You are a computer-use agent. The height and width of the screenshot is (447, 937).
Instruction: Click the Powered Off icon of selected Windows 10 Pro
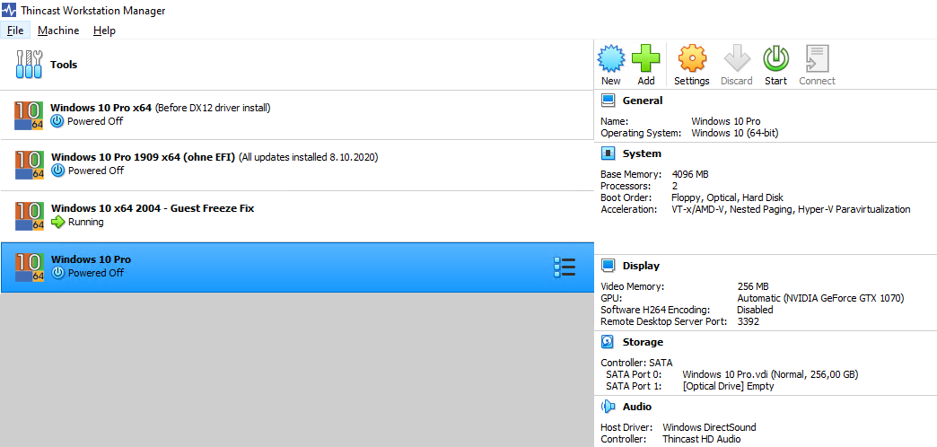click(x=57, y=273)
